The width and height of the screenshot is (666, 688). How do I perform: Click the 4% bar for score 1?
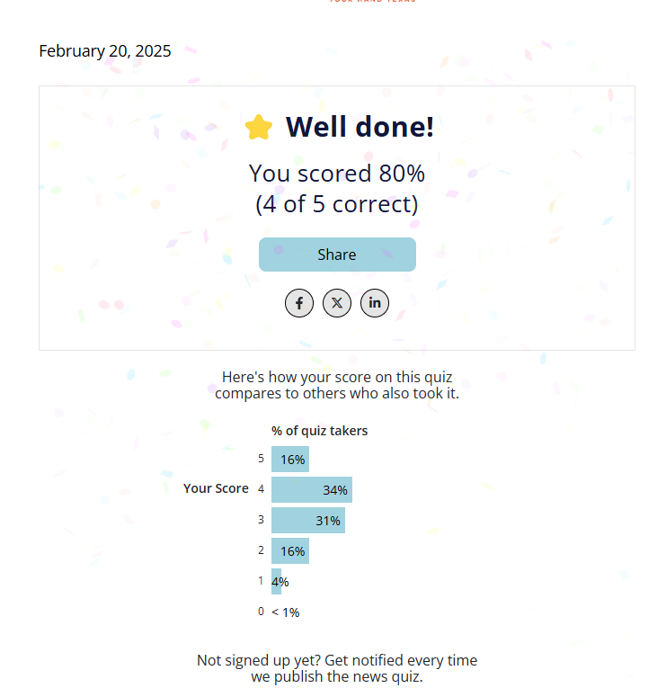tap(276, 581)
